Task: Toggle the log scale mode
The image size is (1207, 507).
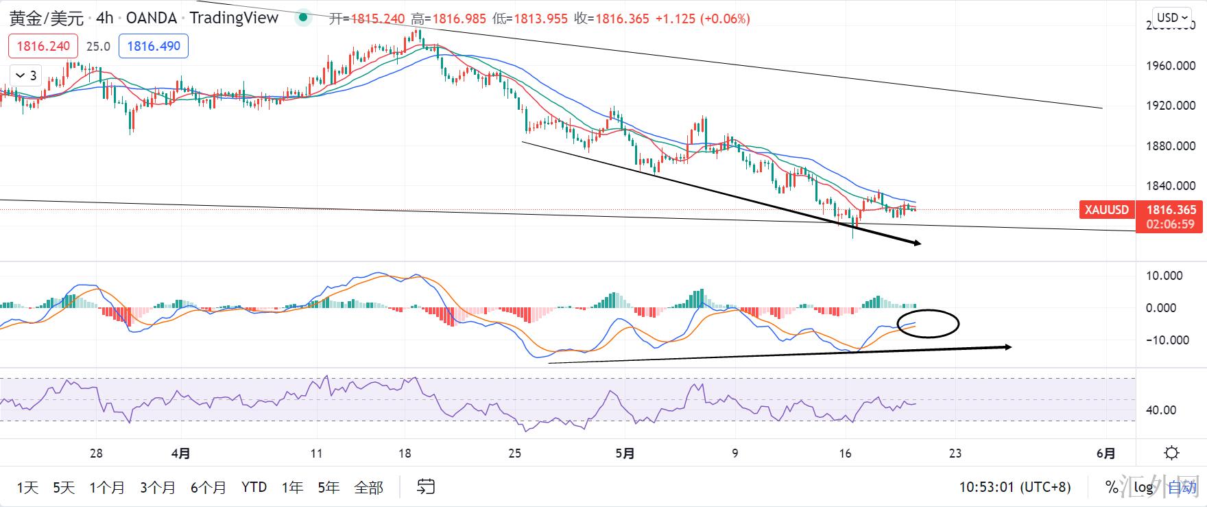Action: [x=1143, y=487]
